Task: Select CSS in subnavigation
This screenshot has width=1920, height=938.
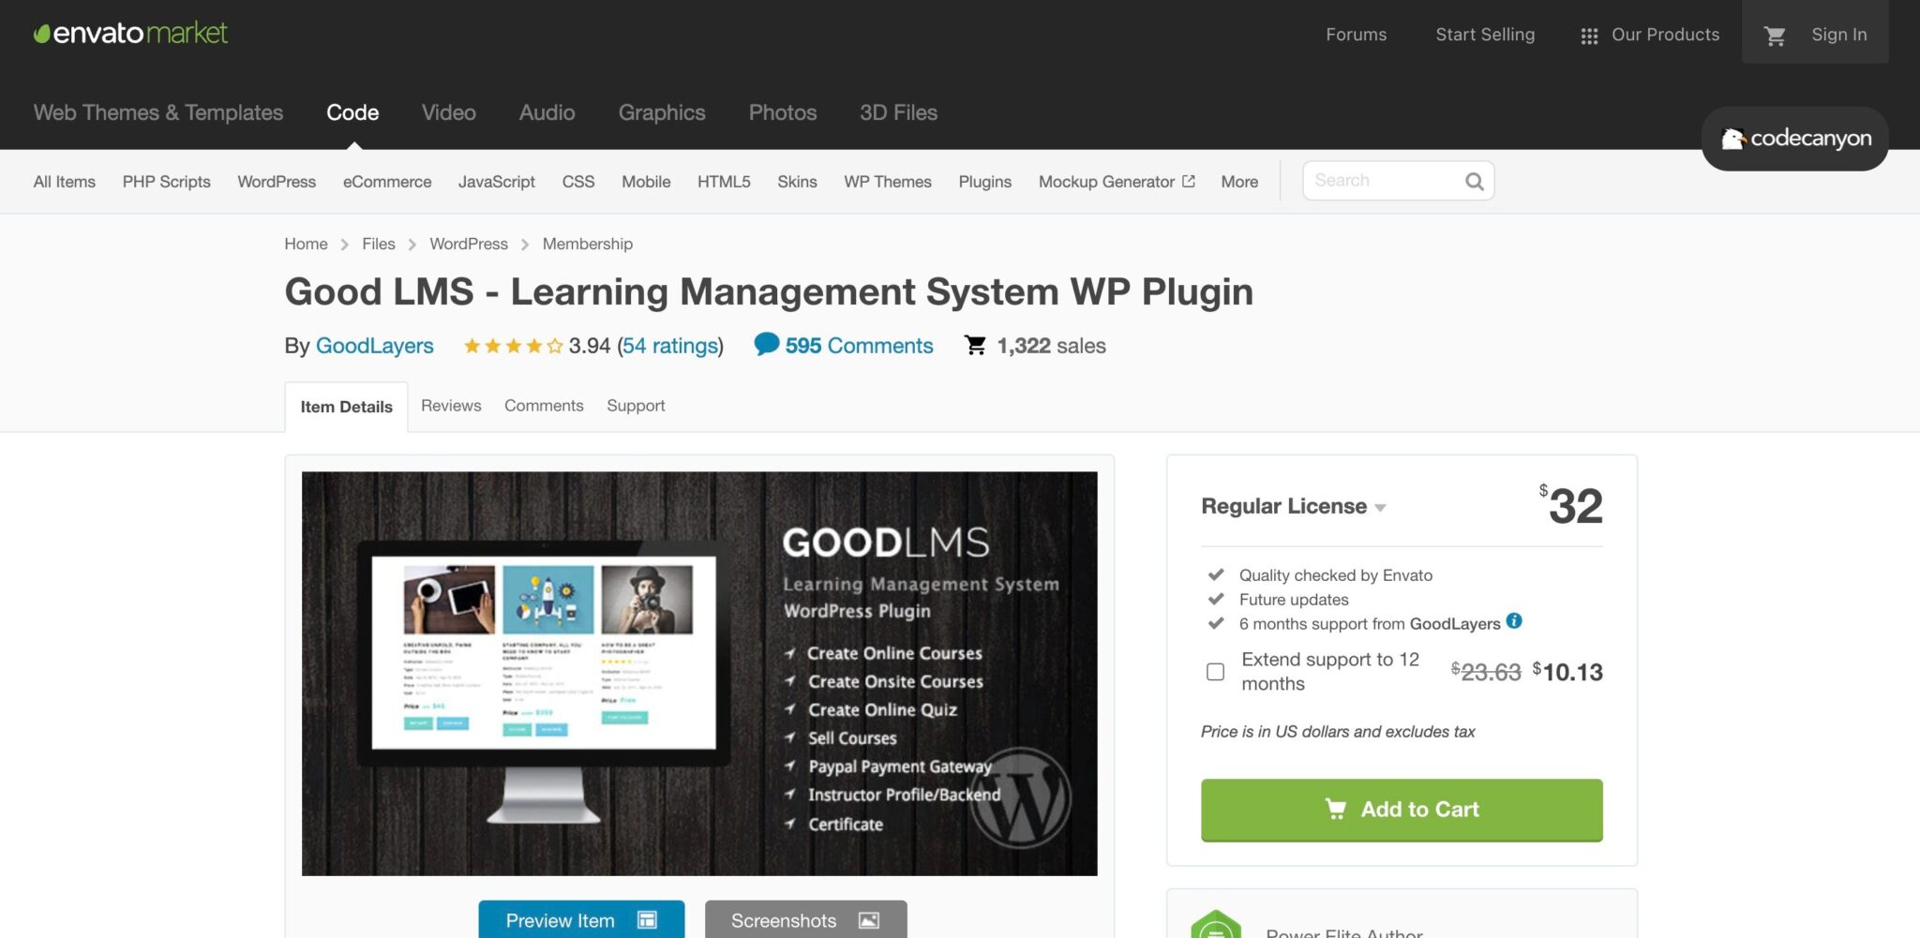Action: (x=578, y=182)
